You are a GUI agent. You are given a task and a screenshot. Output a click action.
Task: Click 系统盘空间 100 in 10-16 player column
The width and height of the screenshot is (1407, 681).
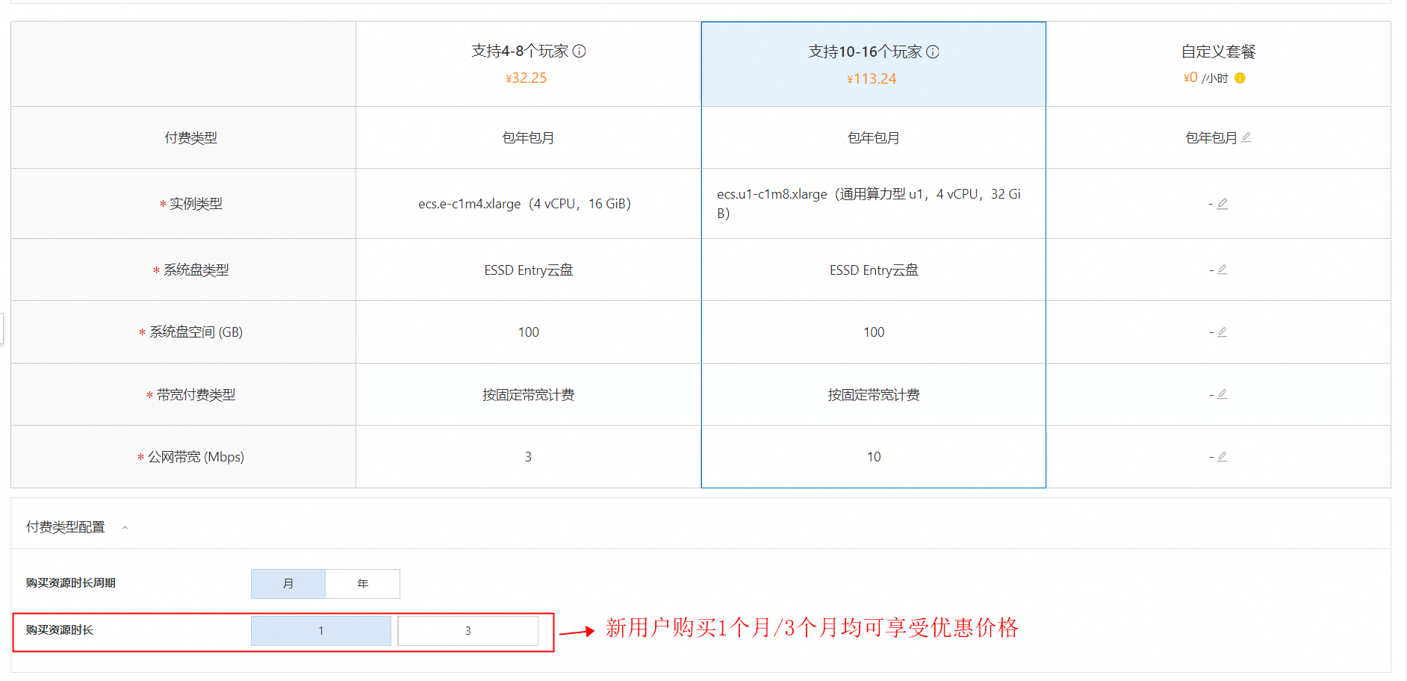tap(874, 332)
